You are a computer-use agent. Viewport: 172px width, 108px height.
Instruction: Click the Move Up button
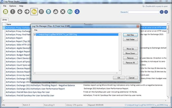pyautogui.click(x=130, y=49)
